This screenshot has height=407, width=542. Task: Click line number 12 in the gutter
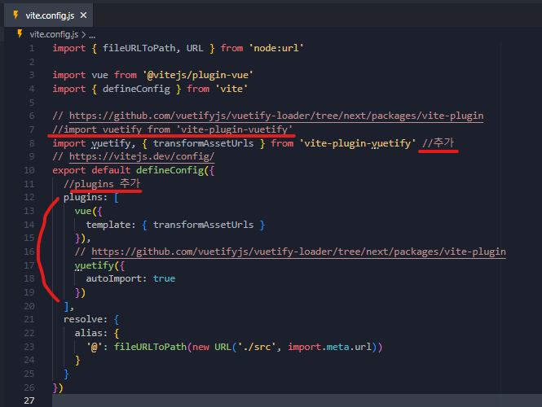[29, 197]
